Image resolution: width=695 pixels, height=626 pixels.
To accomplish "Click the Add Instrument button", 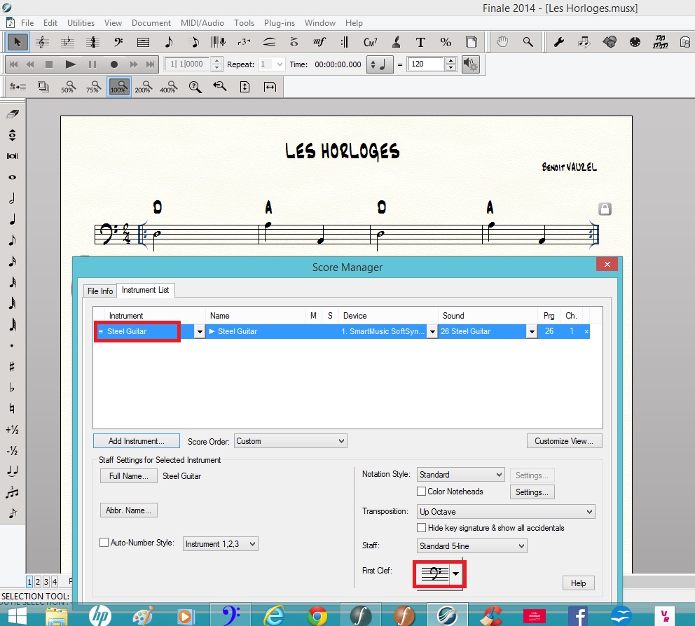I will click(136, 441).
